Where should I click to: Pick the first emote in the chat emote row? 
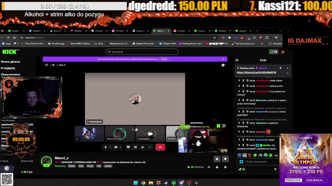tap(239, 155)
